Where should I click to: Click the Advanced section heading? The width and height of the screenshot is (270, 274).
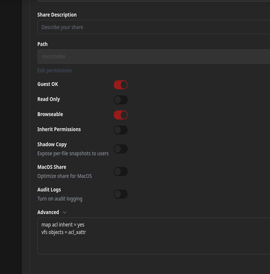click(48, 212)
